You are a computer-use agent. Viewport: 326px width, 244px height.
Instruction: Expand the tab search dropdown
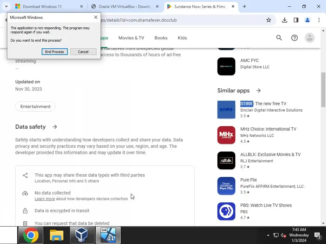[6, 6]
